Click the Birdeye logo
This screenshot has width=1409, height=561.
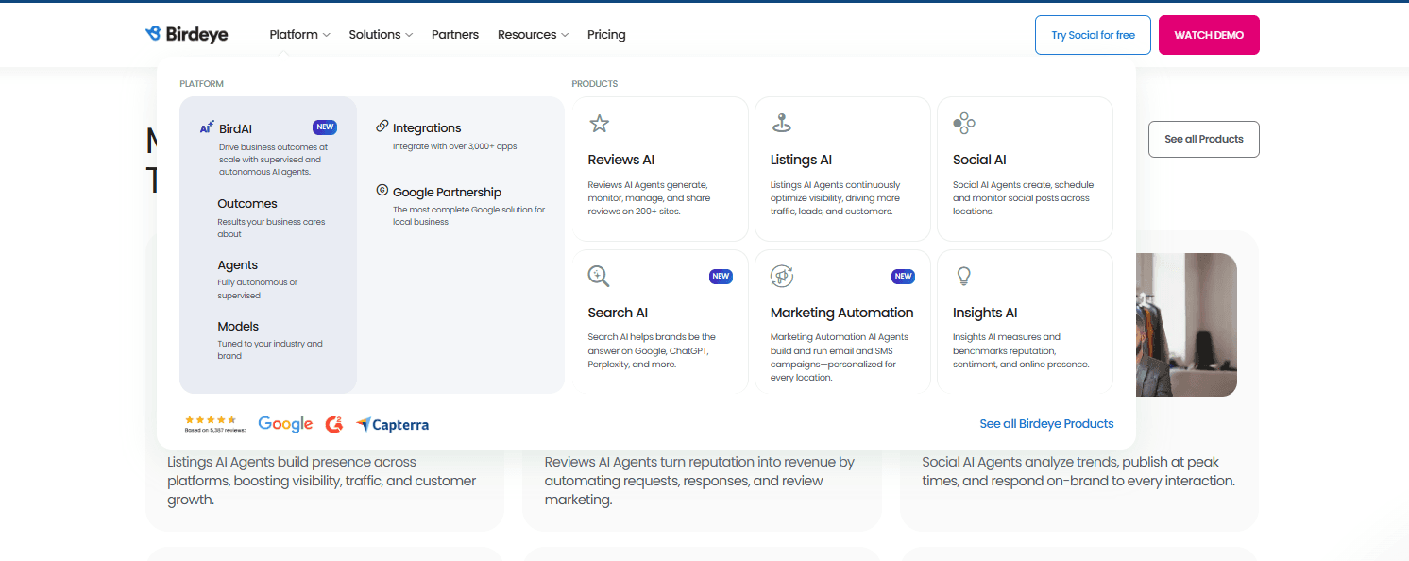tap(186, 34)
